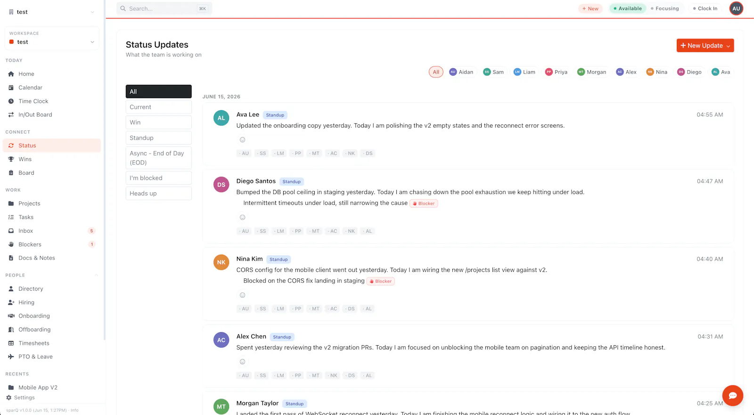
Task: Select the I'm blocked tab
Action: click(159, 178)
